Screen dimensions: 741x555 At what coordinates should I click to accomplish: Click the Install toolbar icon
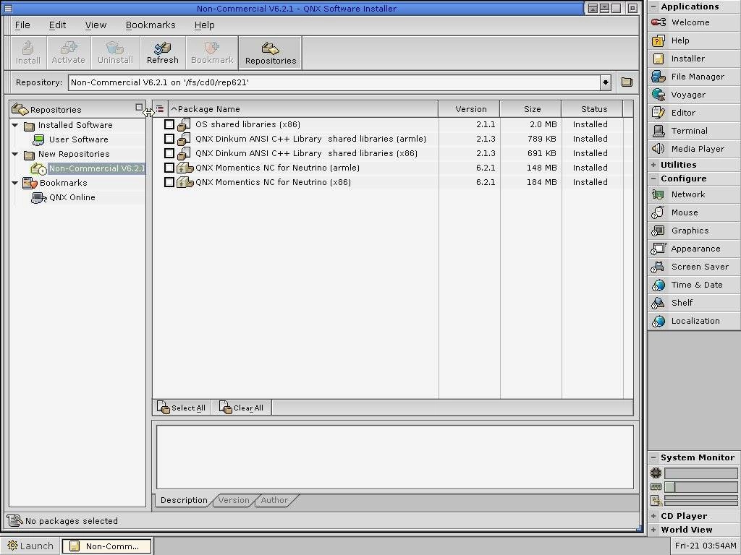pos(28,53)
